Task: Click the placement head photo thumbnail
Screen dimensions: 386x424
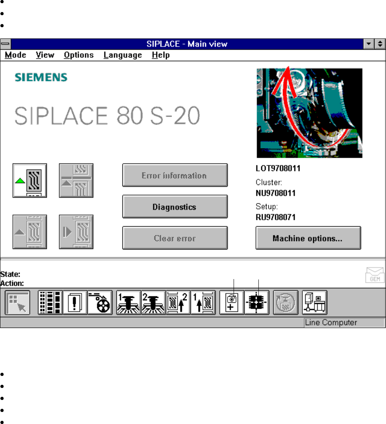Action: (309, 113)
